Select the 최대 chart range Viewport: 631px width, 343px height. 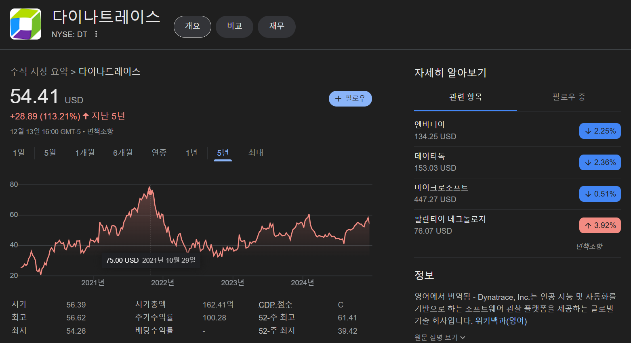256,153
